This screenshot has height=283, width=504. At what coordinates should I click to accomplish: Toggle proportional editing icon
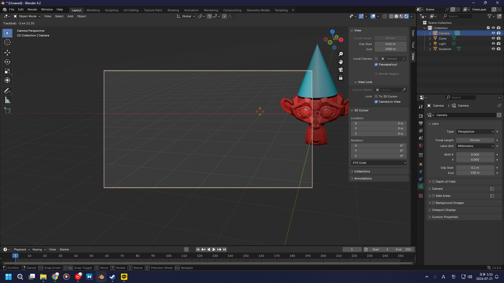(x=224, y=16)
